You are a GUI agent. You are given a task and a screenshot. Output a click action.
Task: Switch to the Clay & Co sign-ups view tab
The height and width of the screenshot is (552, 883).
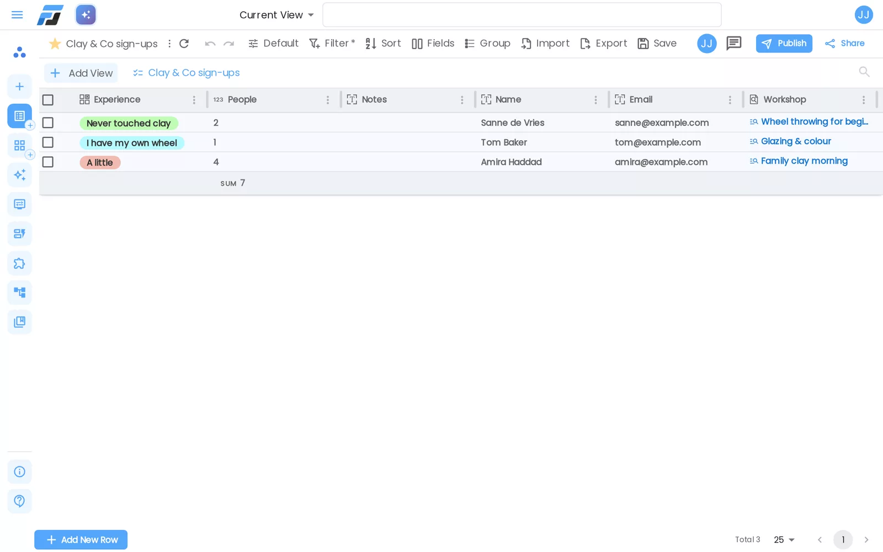(x=187, y=73)
